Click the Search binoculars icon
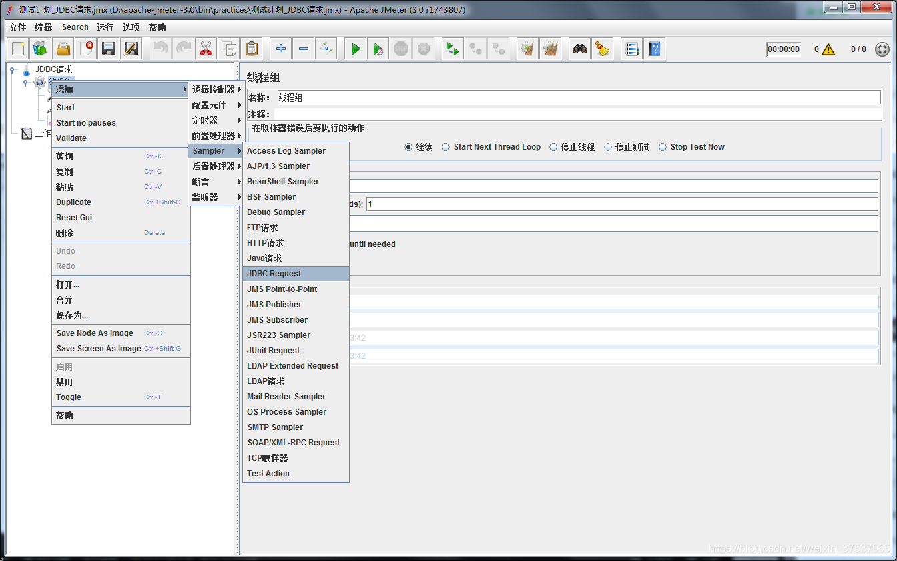The width and height of the screenshot is (897, 561). (580, 49)
